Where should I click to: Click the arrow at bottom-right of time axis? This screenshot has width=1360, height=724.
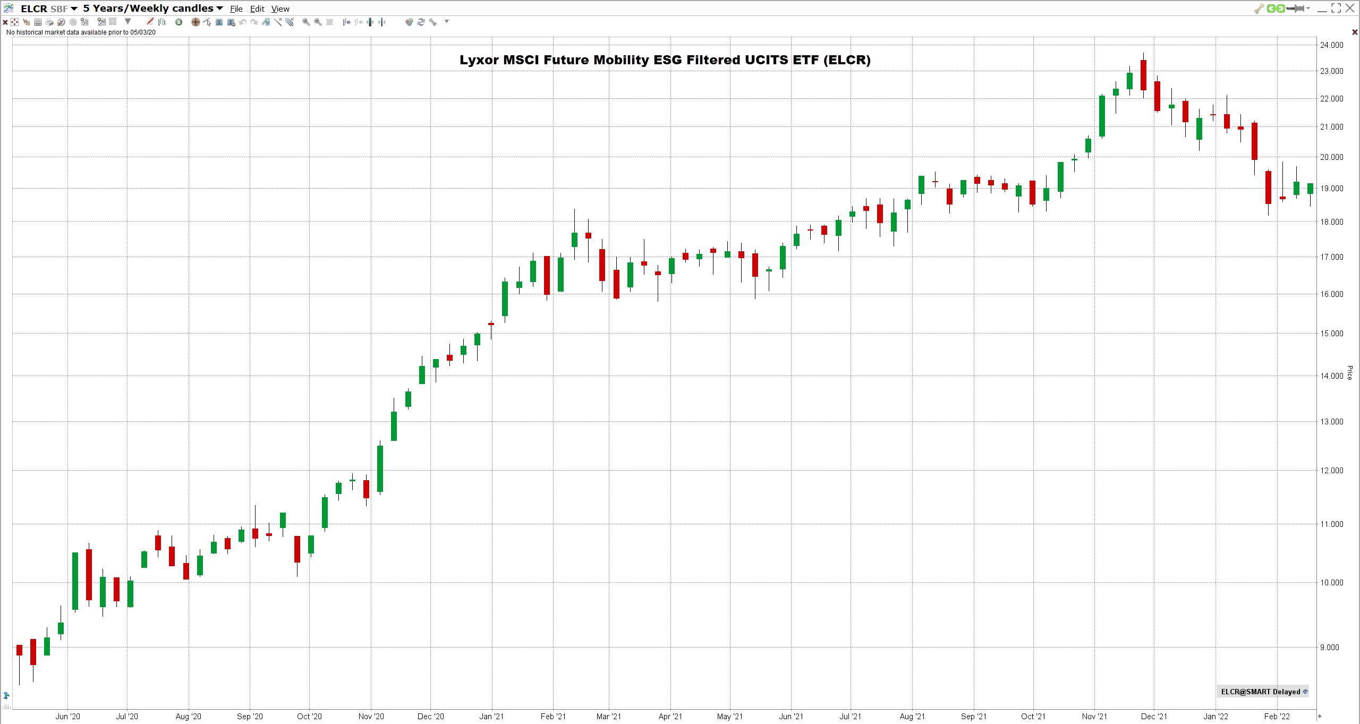point(1320,716)
